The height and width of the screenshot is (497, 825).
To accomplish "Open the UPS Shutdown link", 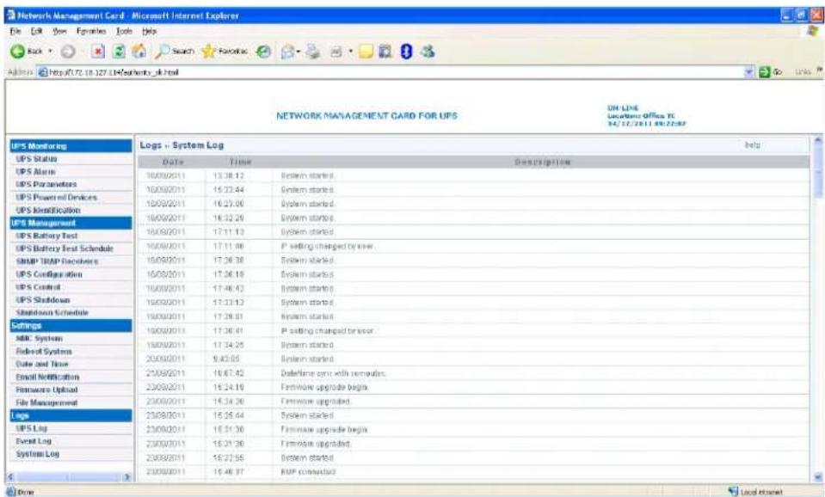I will coord(43,300).
